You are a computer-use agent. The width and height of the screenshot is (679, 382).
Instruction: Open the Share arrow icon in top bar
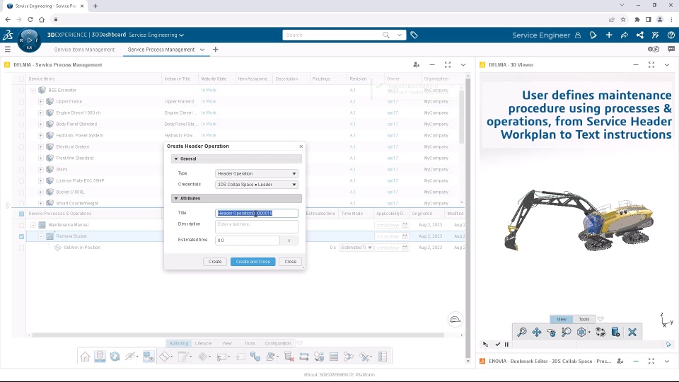click(x=625, y=35)
